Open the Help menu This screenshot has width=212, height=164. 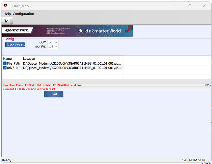point(7,14)
